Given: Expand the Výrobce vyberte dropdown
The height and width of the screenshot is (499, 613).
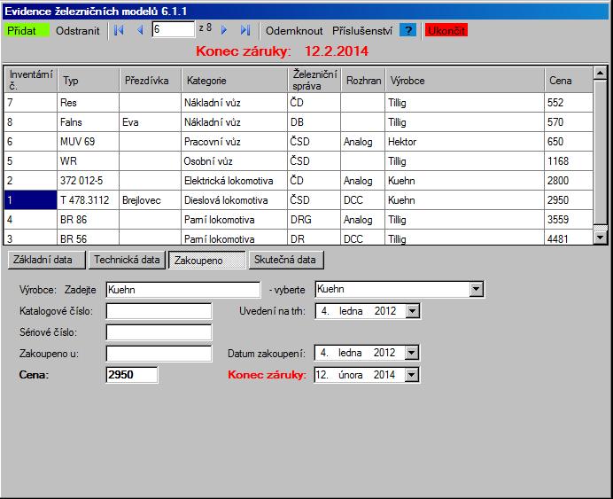Looking at the screenshot, I should coord(477,289).
